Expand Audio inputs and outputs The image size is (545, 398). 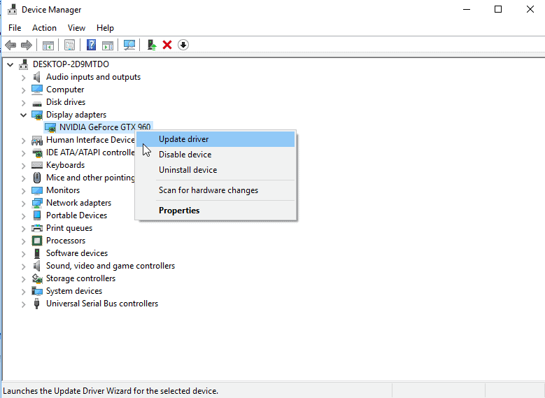tap(23, 78)
